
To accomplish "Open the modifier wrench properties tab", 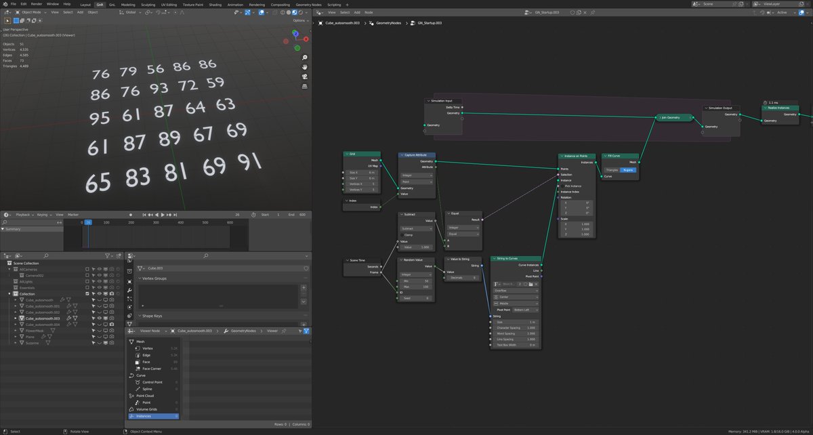I will 129,291.
